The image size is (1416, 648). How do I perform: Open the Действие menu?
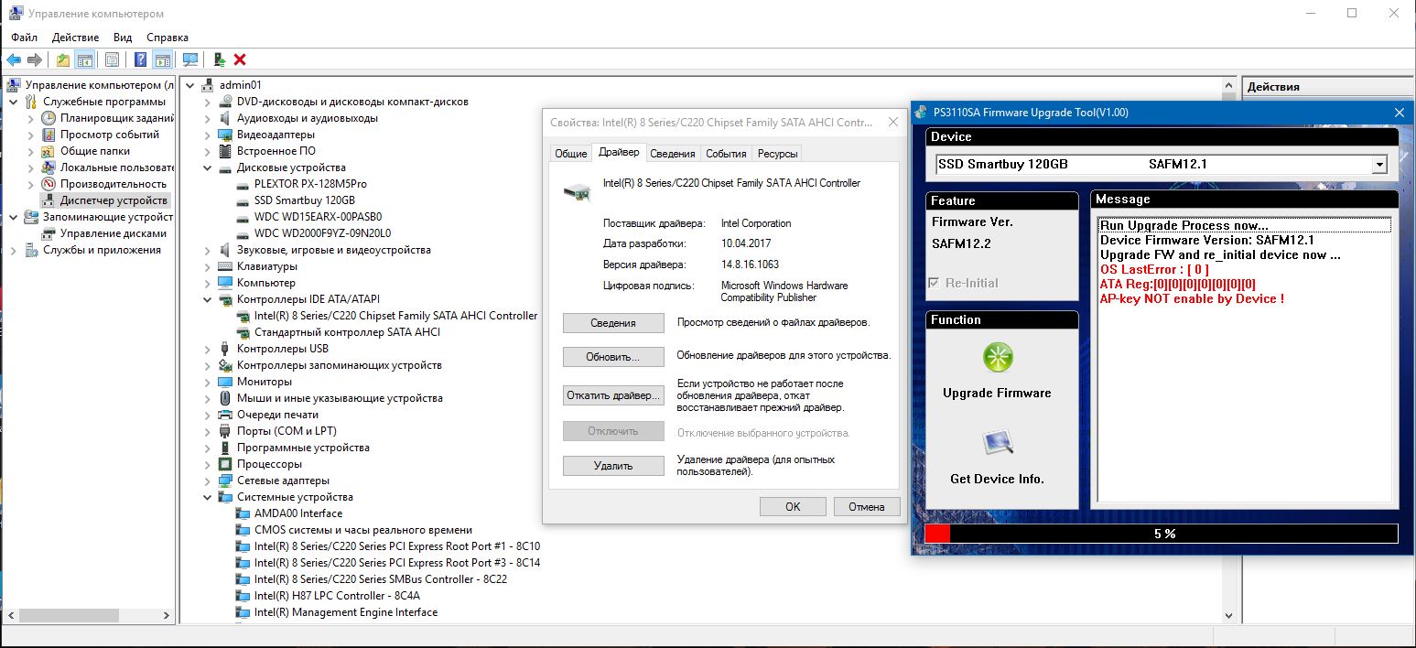point(76,38)
